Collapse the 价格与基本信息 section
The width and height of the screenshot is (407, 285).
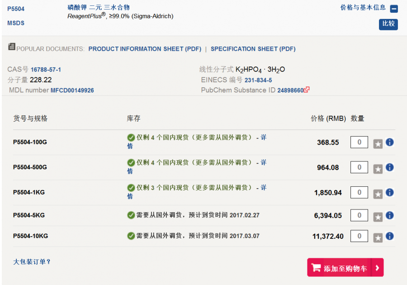click(x=394, y=9)
